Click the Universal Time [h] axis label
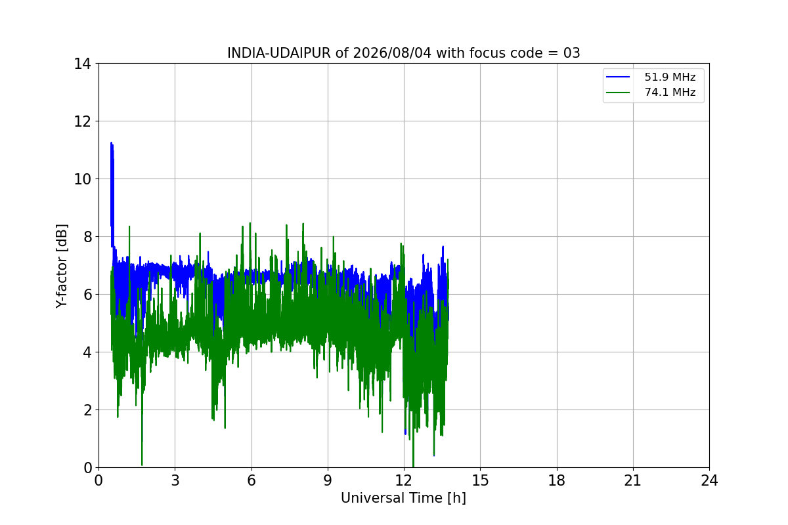788x525 pixels. click(403, 498)
